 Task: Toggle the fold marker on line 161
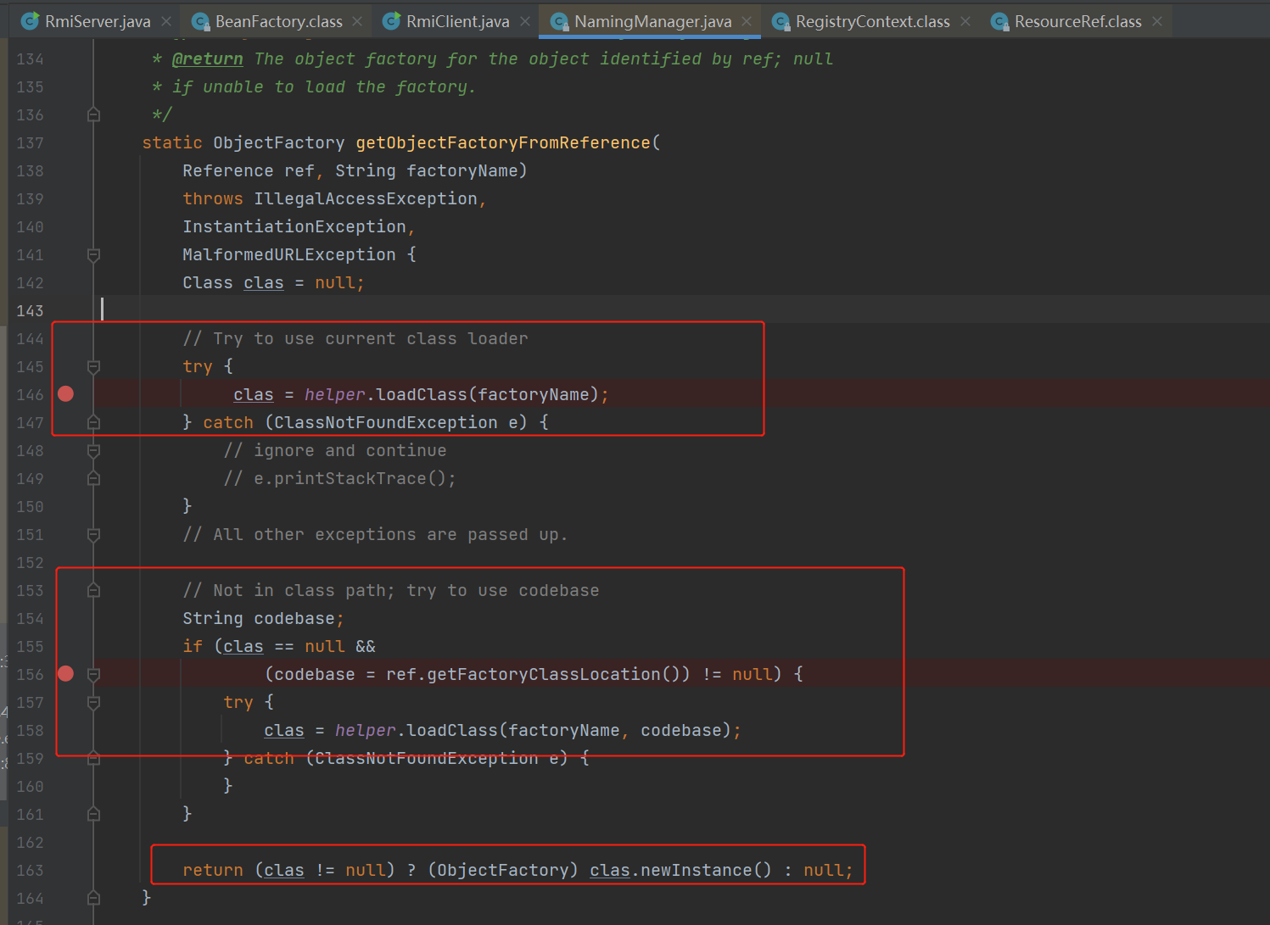(x=94, y=814)
